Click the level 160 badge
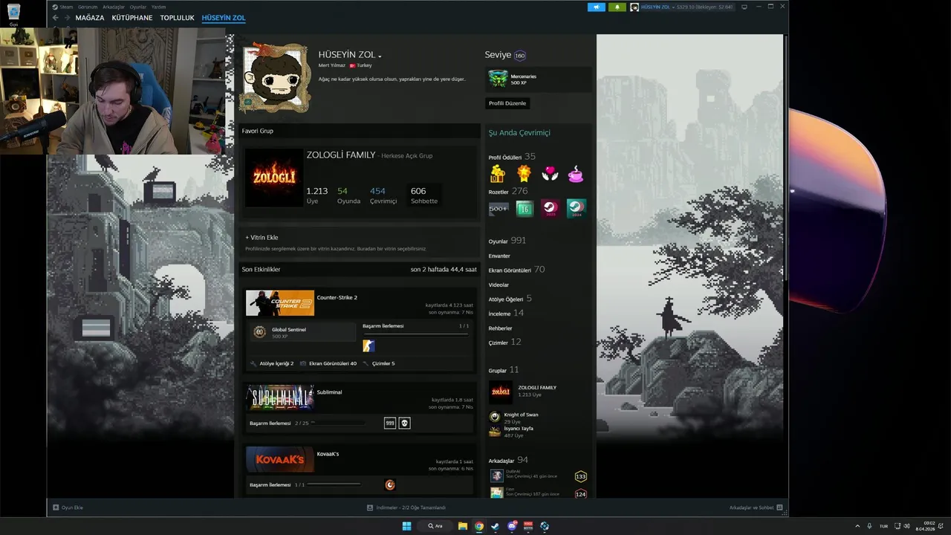 point(520,55)
